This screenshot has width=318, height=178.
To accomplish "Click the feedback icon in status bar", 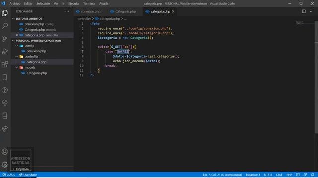I will pyautogui.click(x=305, y=175).
